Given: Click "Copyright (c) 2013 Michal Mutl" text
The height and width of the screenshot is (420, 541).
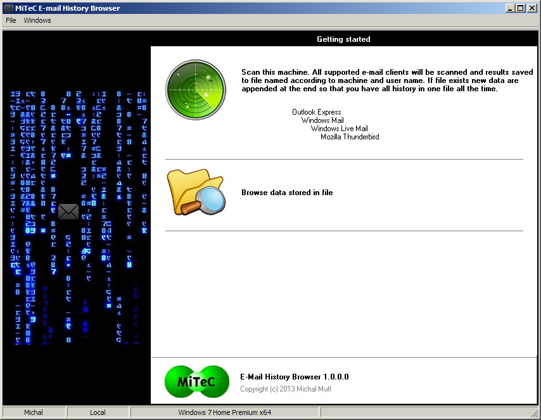Looking at the screenshot, I should (286, 389).
